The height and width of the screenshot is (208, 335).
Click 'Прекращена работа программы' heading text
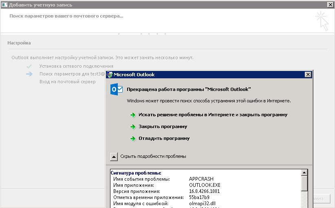pos(189,89)
